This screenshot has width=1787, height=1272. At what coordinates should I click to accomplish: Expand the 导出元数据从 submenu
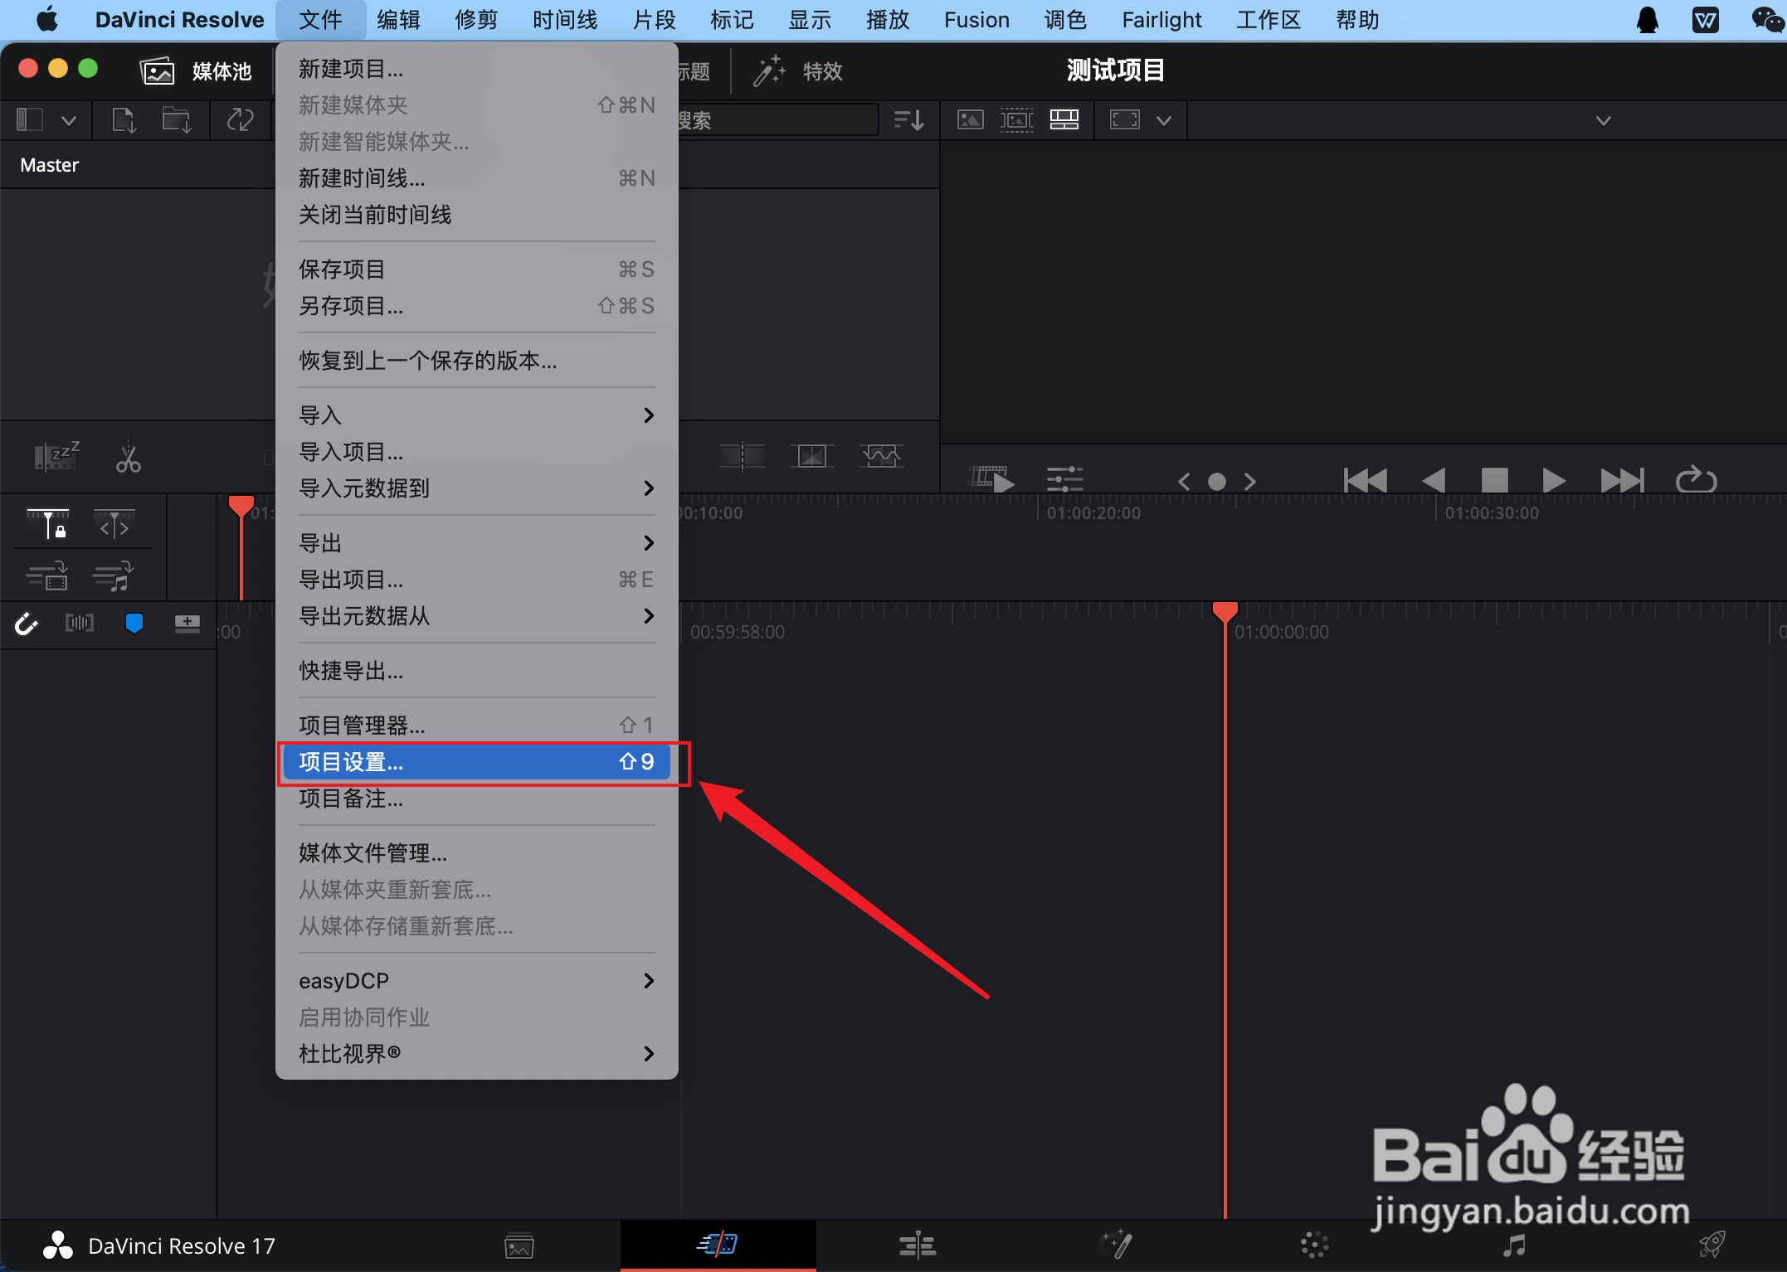476,615
